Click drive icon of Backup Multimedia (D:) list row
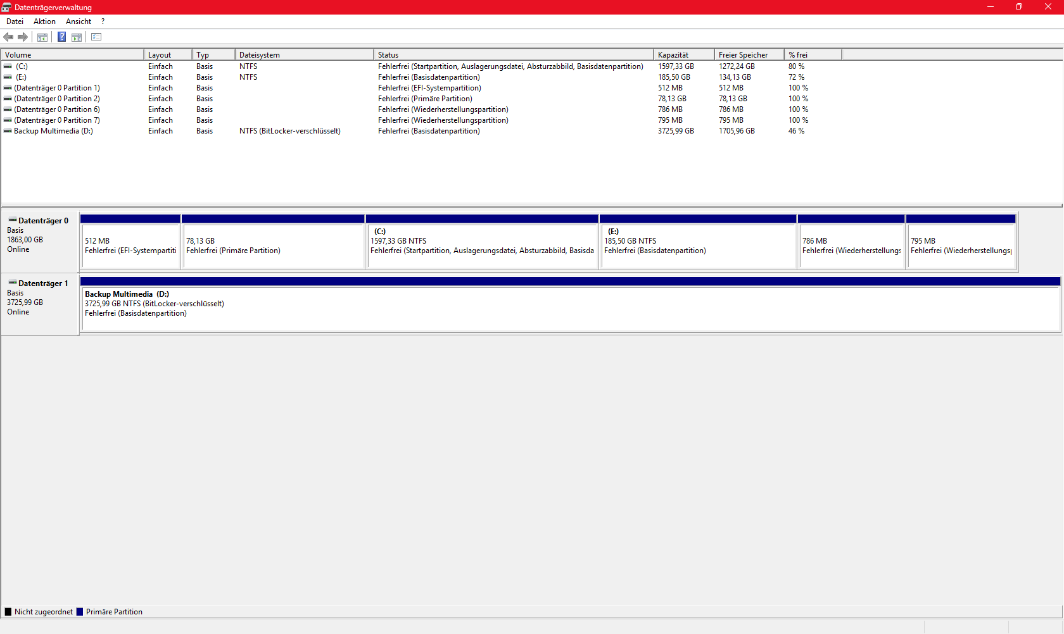1064x634 pixels. (8, 131)
